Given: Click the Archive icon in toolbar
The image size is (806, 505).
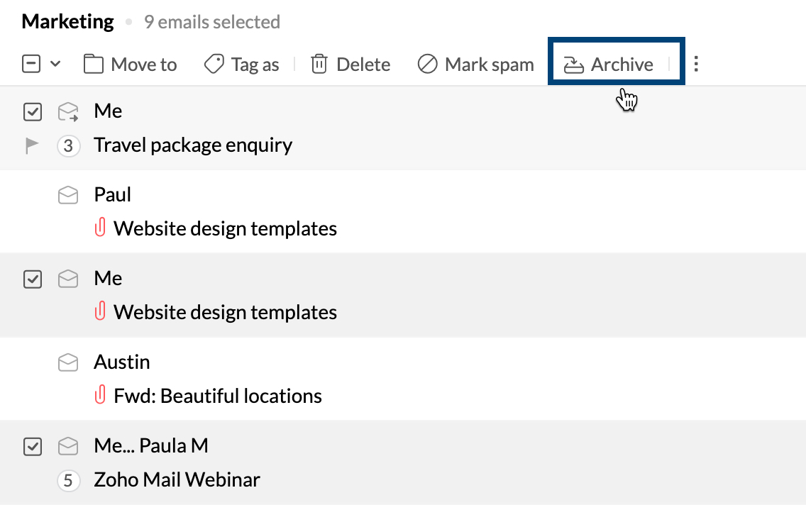Looking at the screenshot, I should [573, 65].
